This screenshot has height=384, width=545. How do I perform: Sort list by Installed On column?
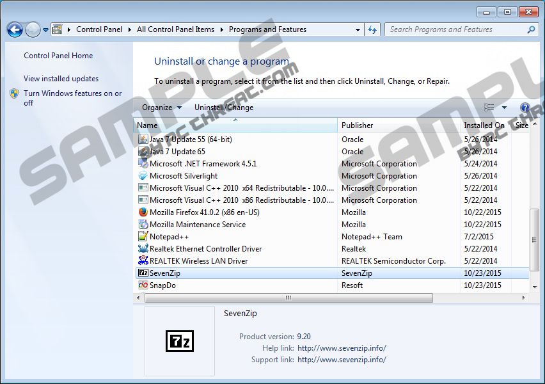coord(486,125)
